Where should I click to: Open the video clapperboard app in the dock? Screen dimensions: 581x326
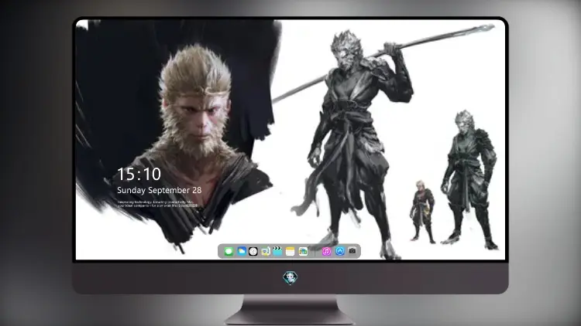pyautogui.click(x=277, y=251)
